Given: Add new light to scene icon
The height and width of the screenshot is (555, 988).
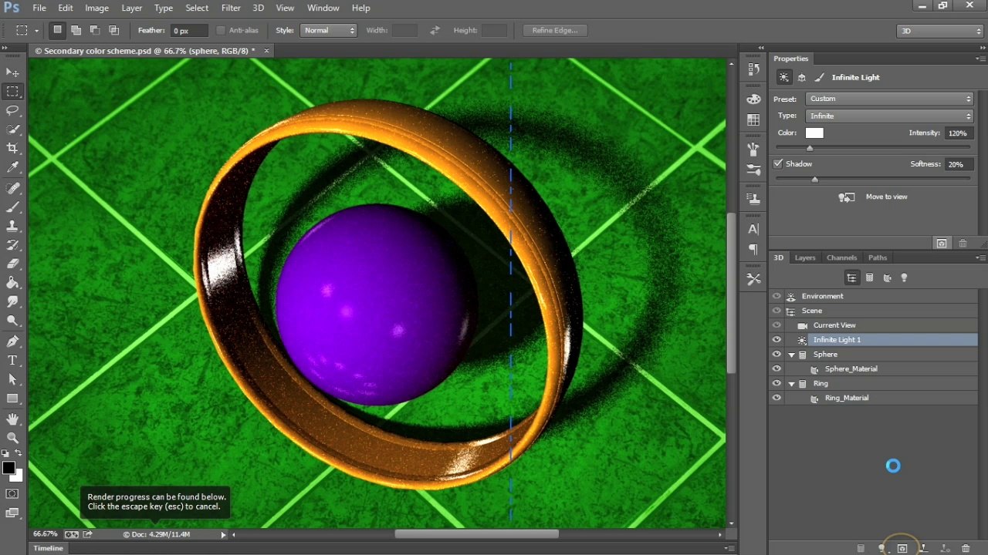Looking at the screenshot, I should tap(881, 548).
